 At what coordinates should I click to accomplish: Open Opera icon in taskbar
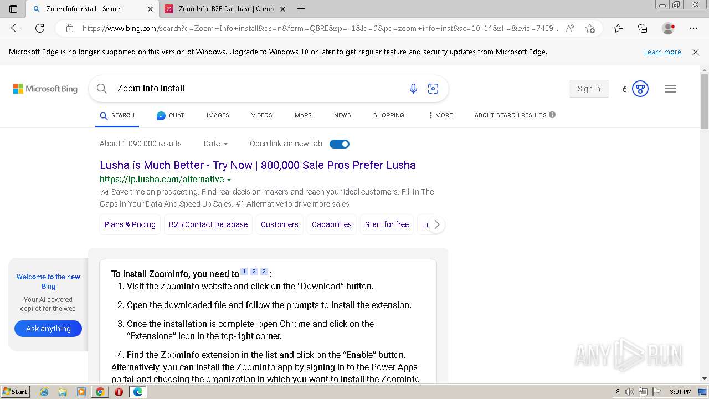119,392
